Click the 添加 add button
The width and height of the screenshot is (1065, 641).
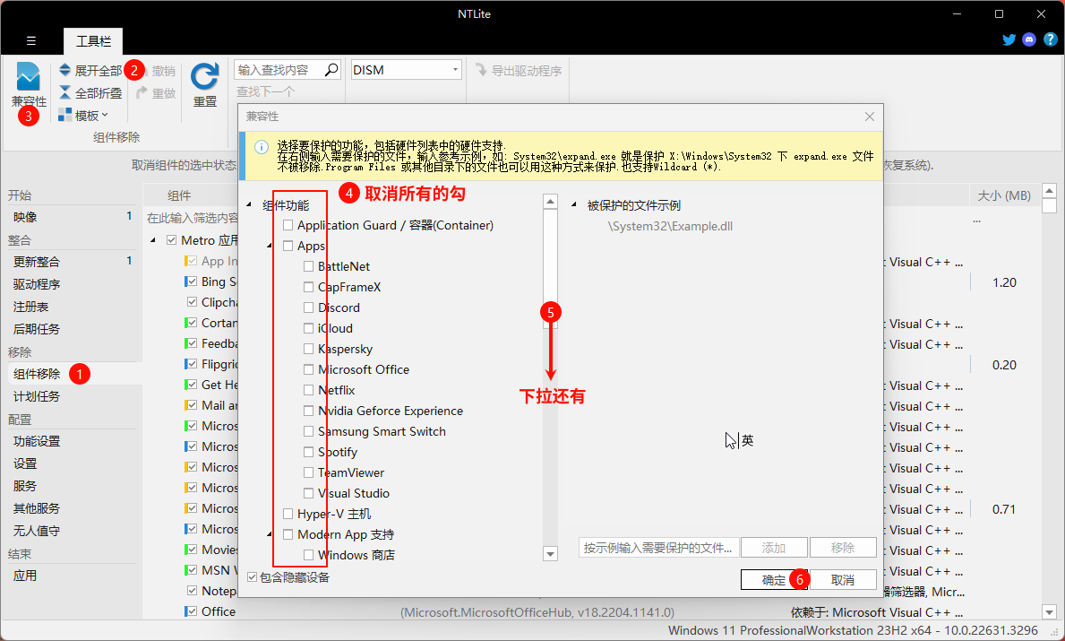click(x=774, y=547)
